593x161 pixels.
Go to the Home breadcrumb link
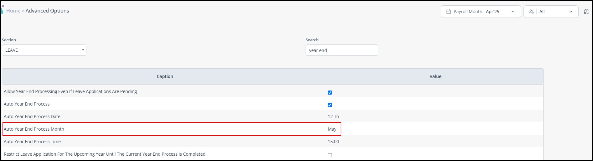coord(13,11)
